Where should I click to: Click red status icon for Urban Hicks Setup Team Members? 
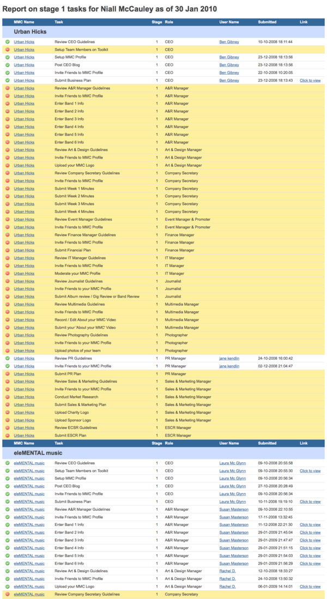coord(8,49)
